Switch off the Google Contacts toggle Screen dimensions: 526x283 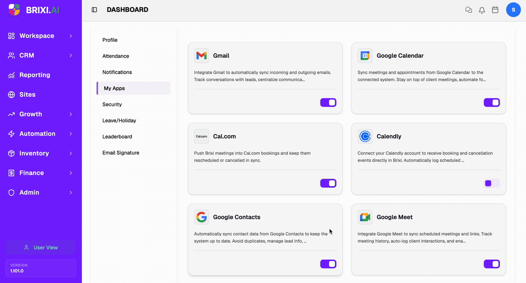[328, 264]
